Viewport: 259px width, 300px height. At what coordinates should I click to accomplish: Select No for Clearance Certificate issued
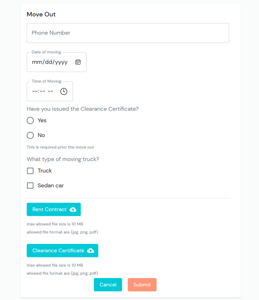[x=30, y=135]
